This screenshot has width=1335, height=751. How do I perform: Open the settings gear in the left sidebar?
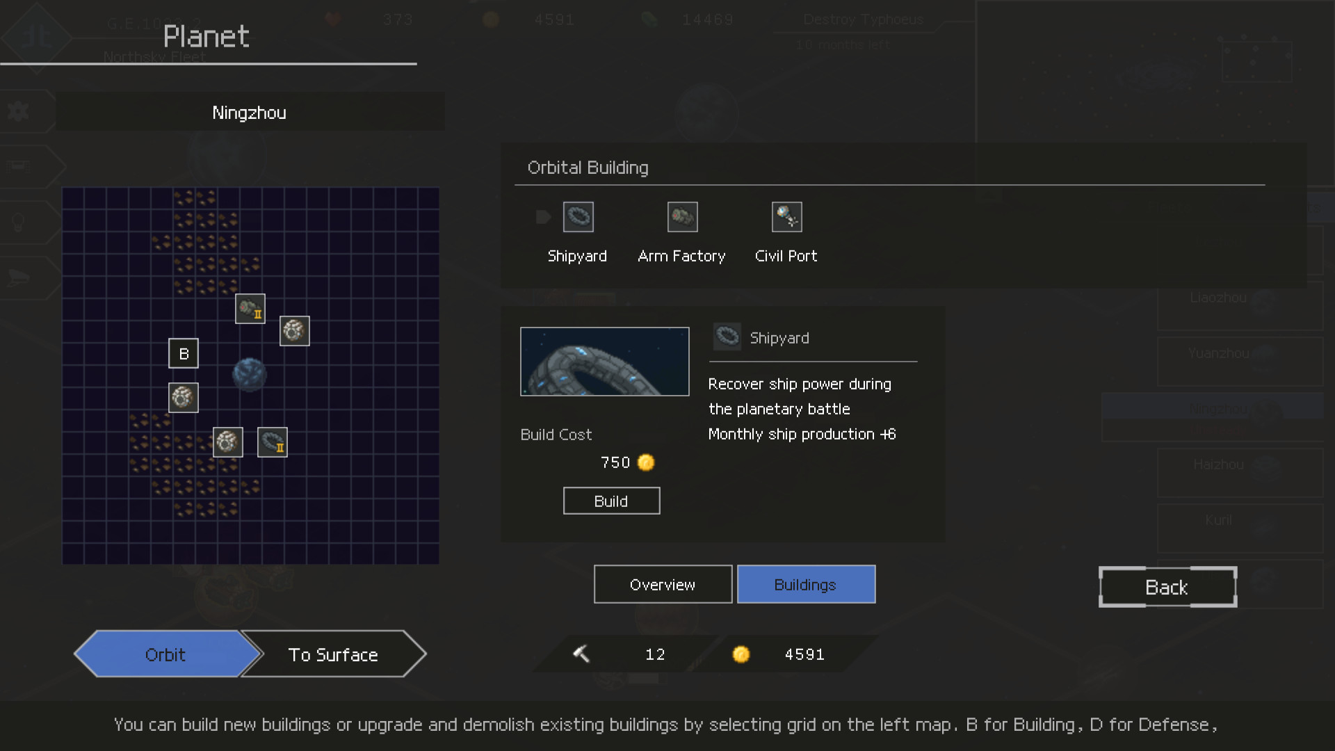(19, 111)
